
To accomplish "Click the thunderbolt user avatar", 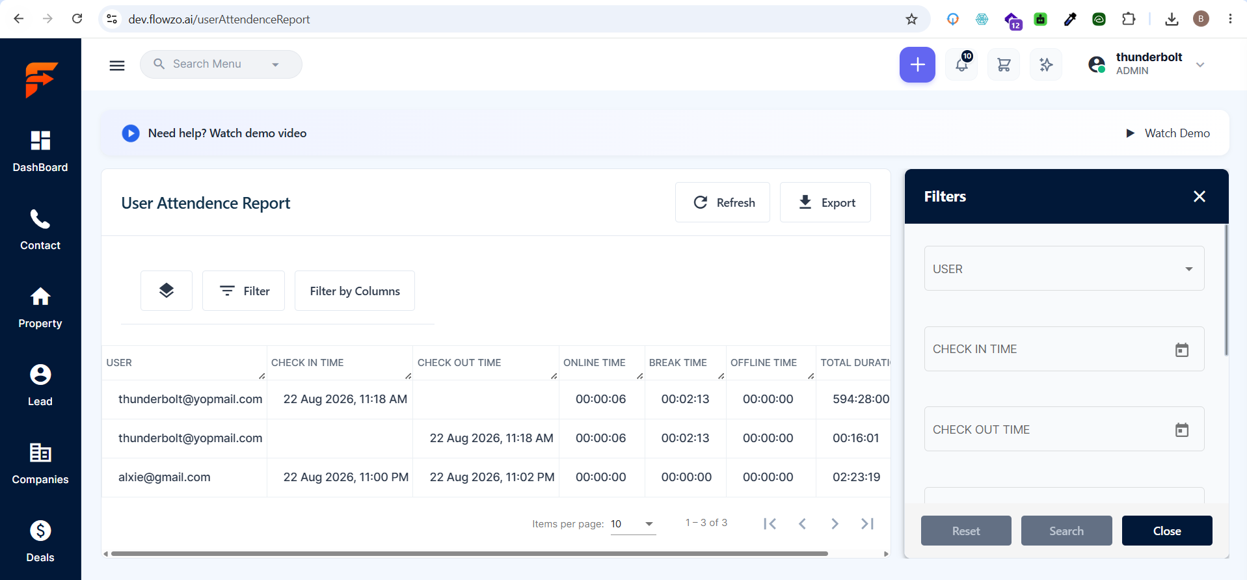I will point(1097,64).
